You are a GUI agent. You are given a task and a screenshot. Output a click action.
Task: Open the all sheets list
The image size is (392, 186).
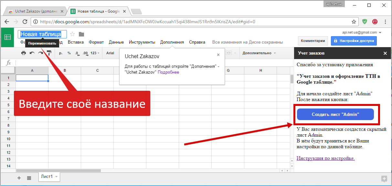29,178
